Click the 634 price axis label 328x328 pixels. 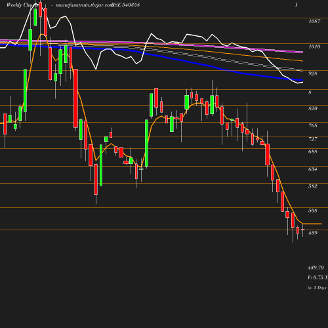click(313, 169)
